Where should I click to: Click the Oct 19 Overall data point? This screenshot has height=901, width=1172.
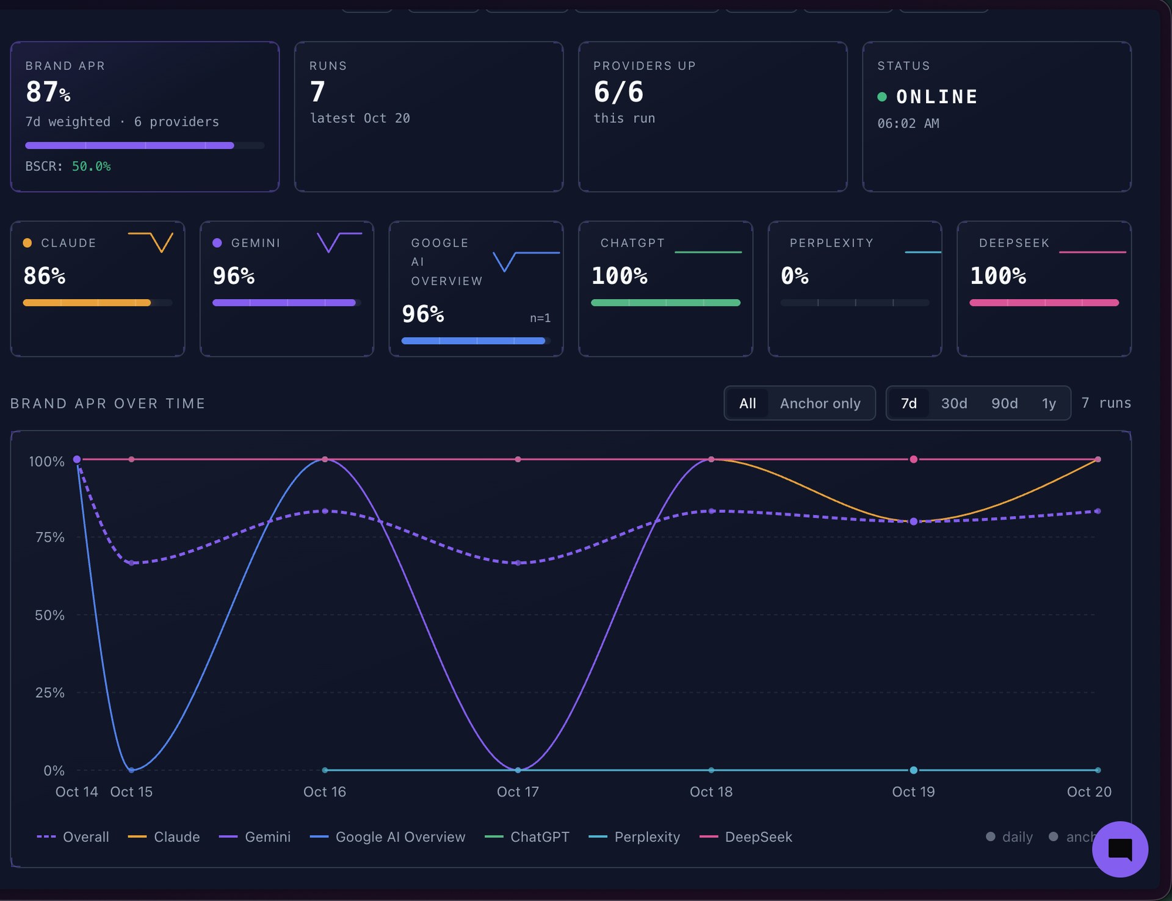click(x=913, y=521)
